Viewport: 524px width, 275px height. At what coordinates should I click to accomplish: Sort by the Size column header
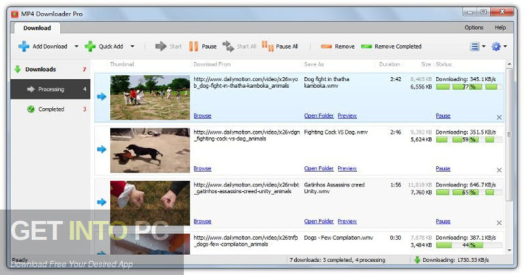coord(426,64)
